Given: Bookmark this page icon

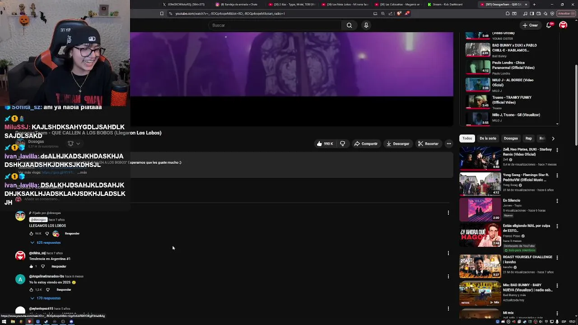Looking at the screenshot, I should (x=162, y=14).
